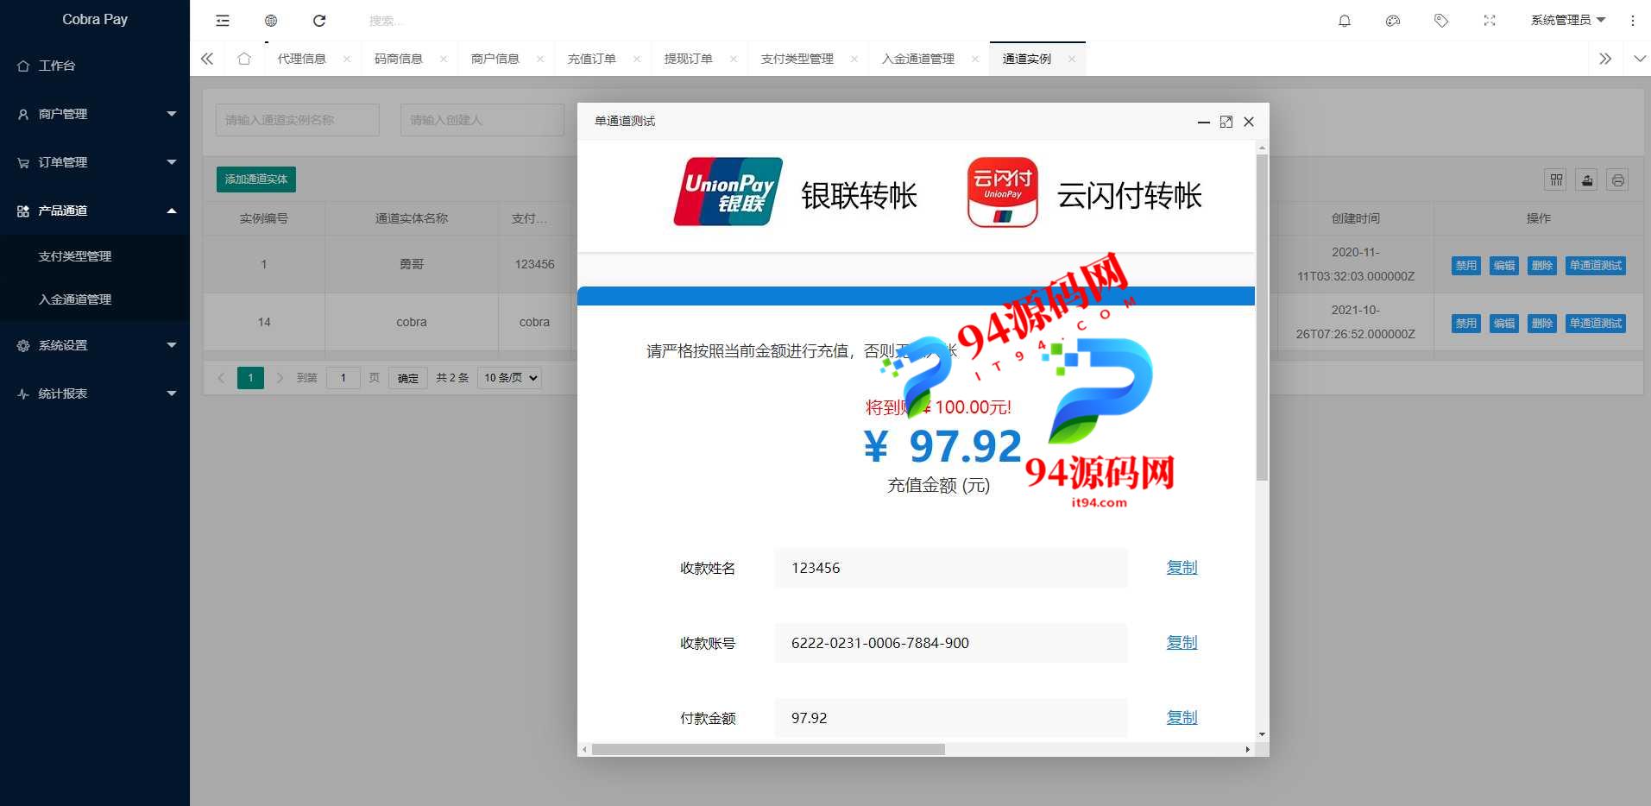1651x806 pixels.
Task: Open the vertical dots more menu
Action: (1633, 21)
